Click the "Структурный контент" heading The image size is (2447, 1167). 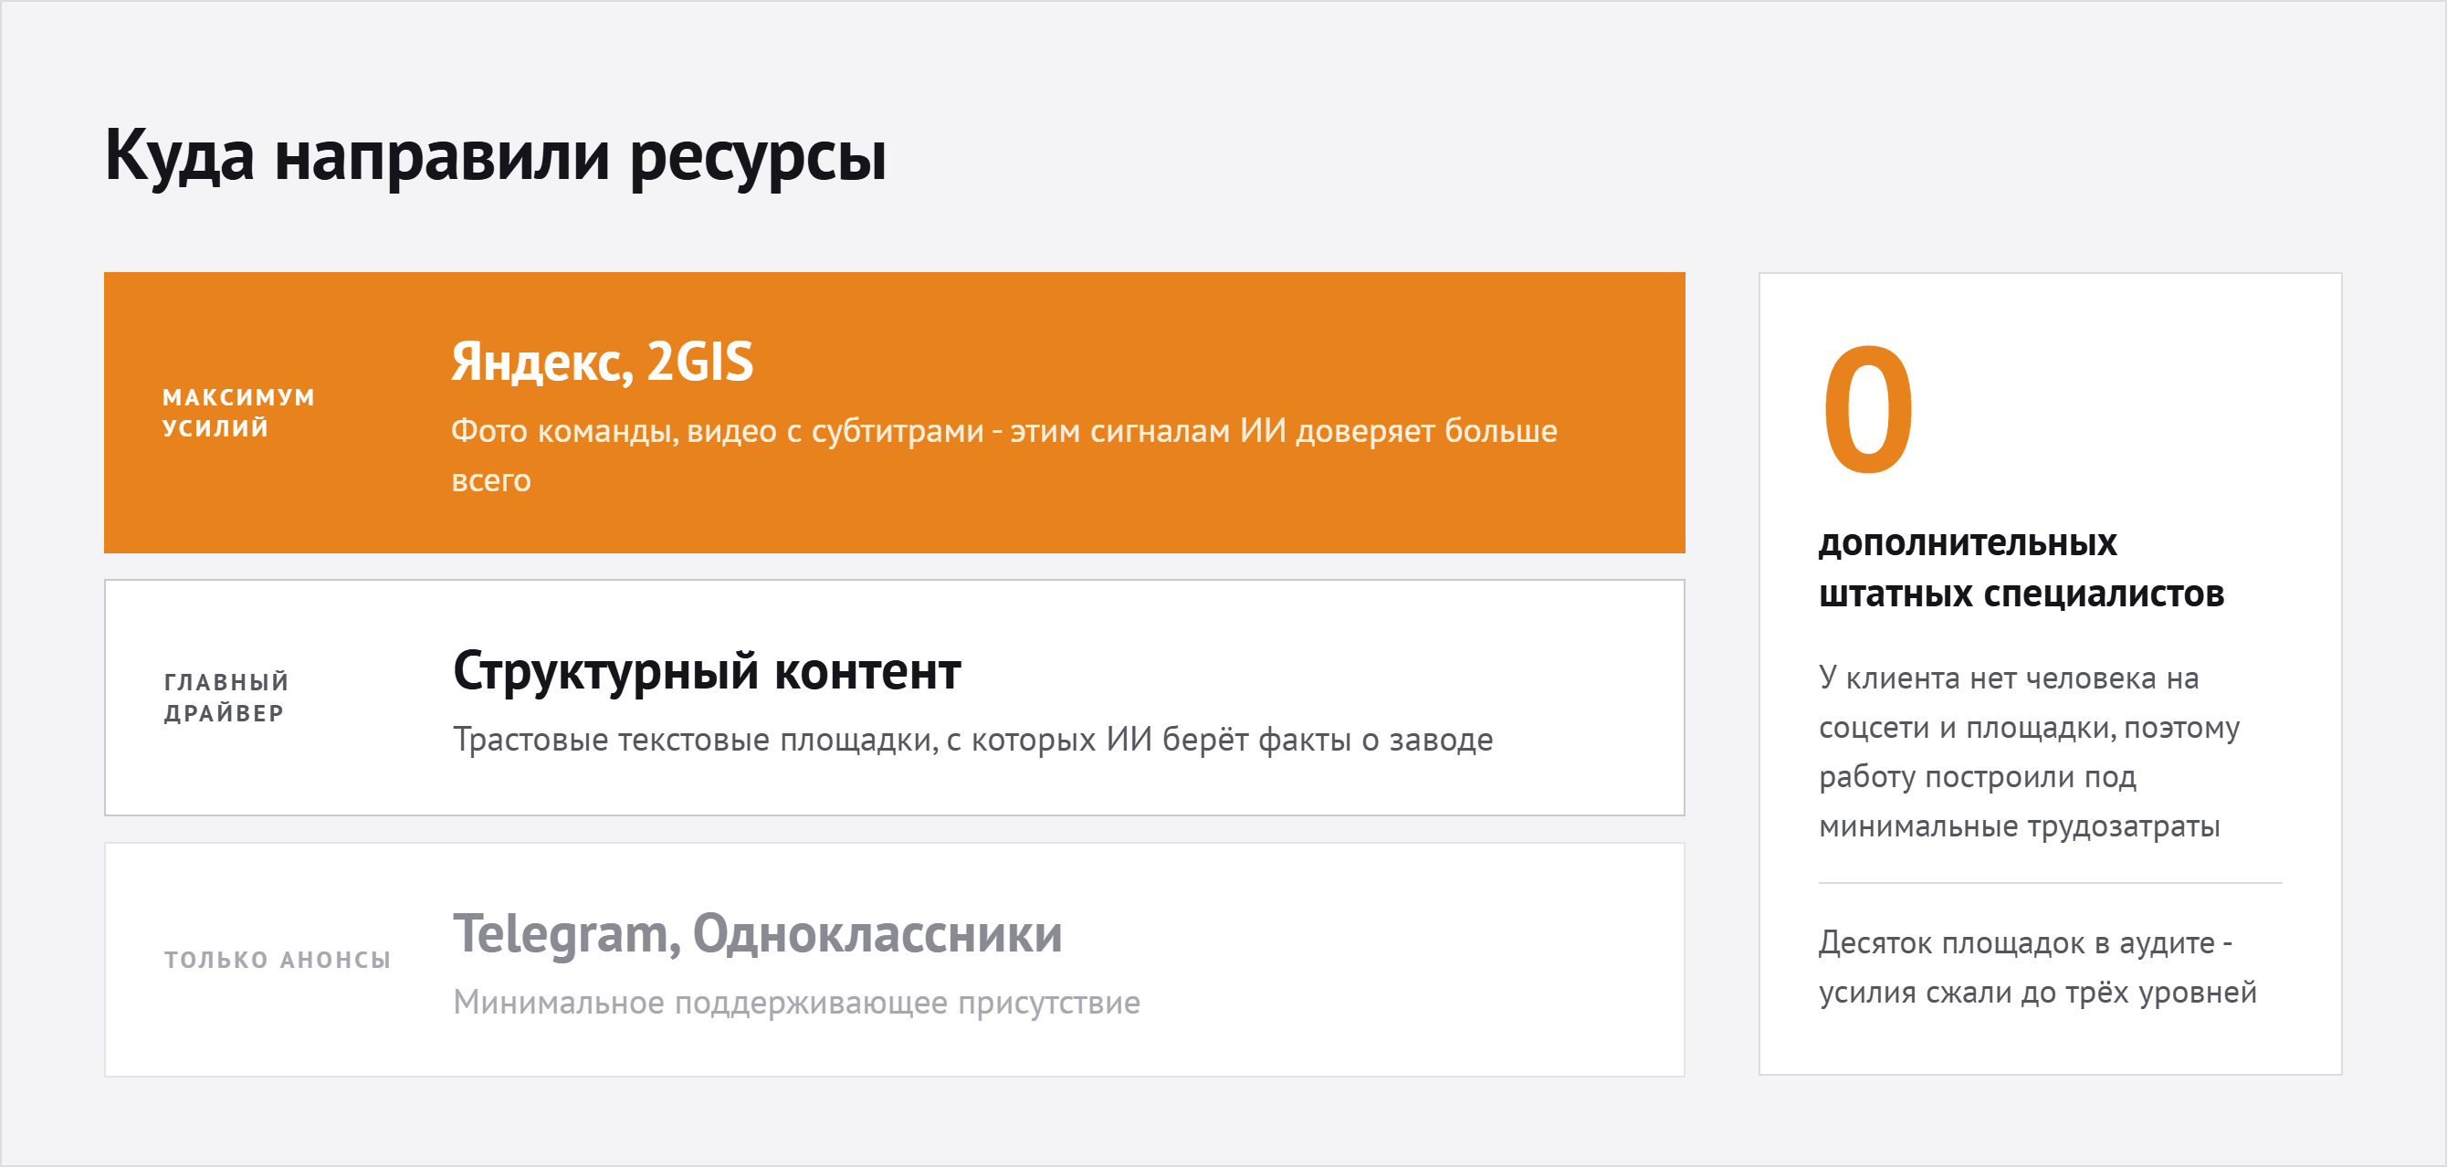pyautogui.click(x=707, y=672)
